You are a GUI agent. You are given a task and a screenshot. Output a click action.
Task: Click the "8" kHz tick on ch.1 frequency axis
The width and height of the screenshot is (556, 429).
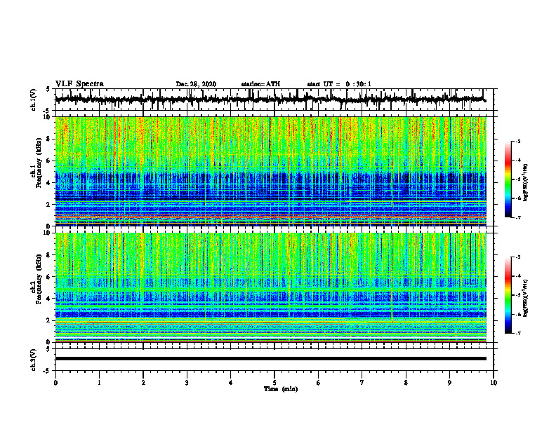point(48,139)
